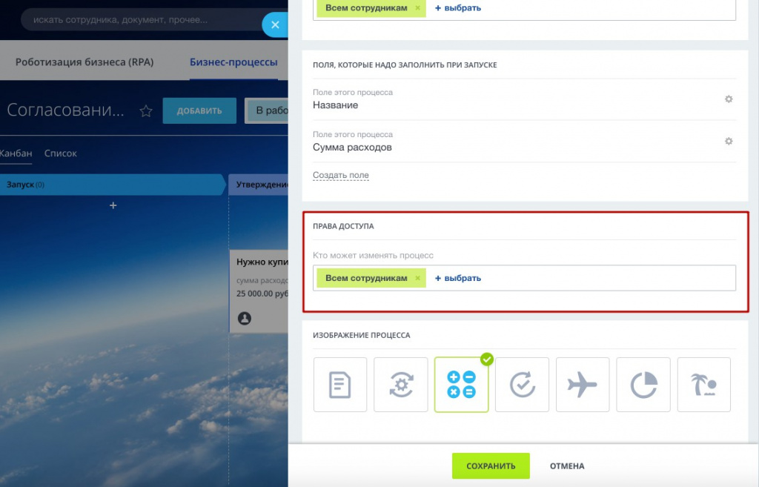759x487 pixels.
Task: Click + выбрать in the top employee field
Action: coord(458,8)
